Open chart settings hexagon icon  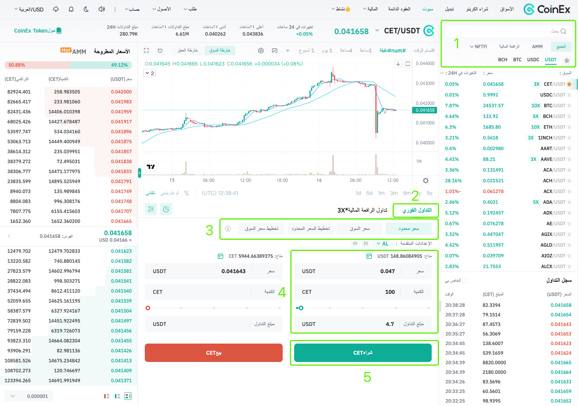pos(261,51)
